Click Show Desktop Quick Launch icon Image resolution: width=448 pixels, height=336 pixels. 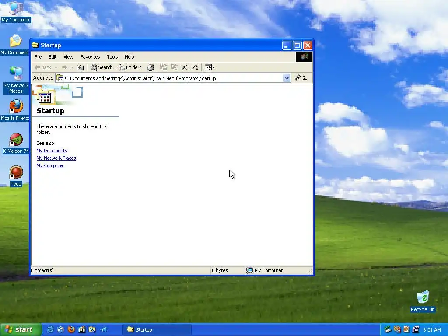[60, 330]
